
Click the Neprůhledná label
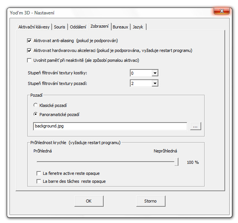(x=165, y=151)
